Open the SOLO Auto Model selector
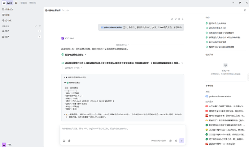249x147 pixels. click(158, 141)
